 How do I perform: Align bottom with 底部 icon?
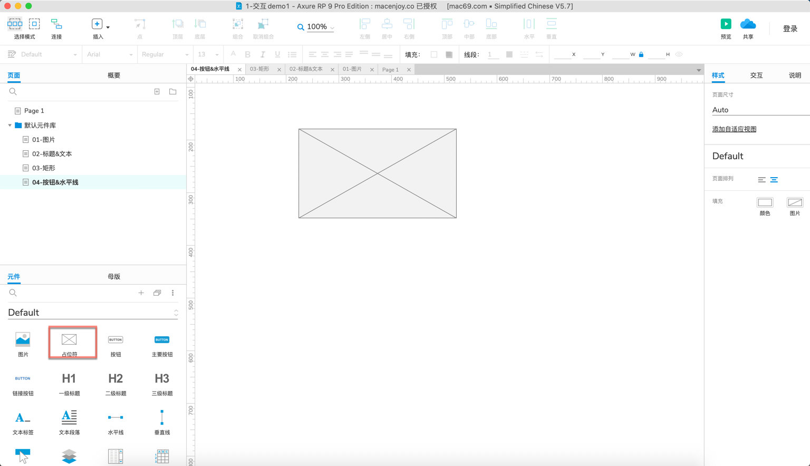pyautogui.click(x=491, y=24)
